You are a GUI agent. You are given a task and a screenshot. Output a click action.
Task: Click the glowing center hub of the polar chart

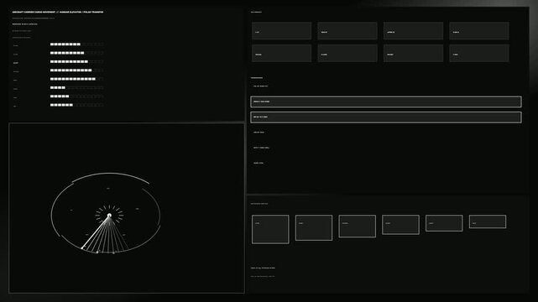109,216
